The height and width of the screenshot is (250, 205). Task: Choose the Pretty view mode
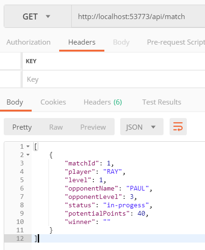(22, 127)
